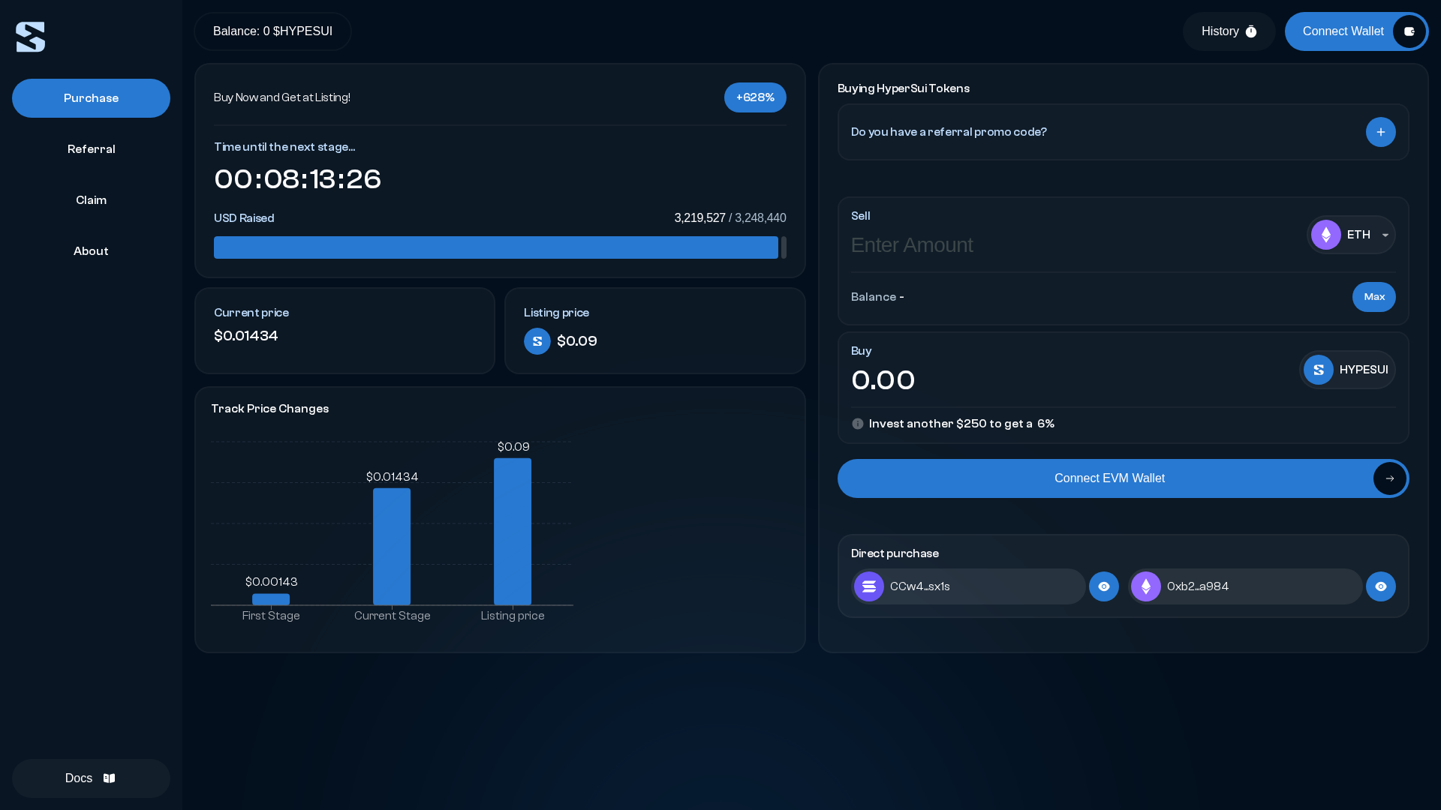
Task: Click the Connect EVM Wallet button
Action: (1123, 478)
